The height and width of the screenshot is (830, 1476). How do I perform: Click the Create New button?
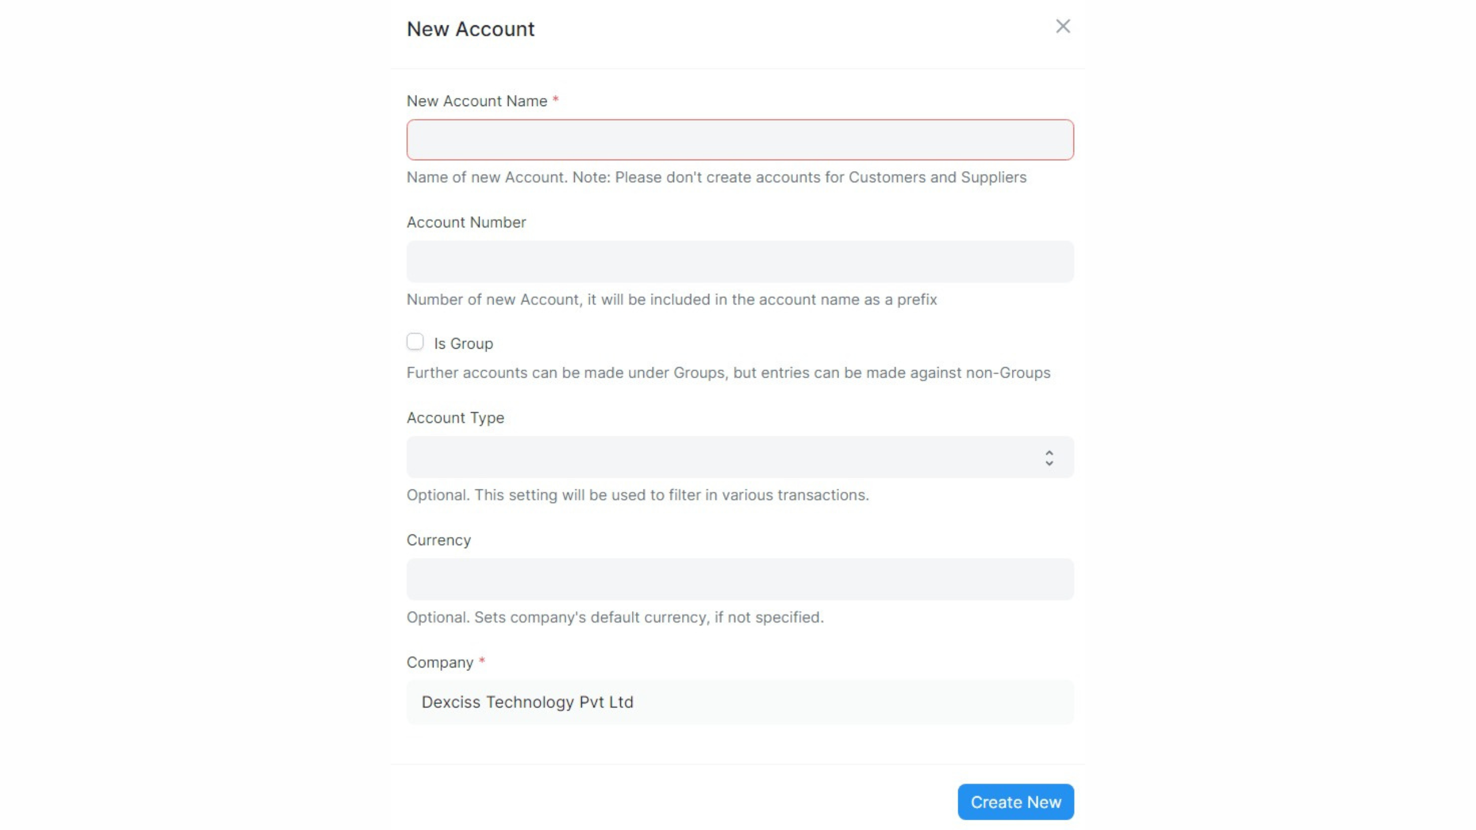[x=1015, y=802]
